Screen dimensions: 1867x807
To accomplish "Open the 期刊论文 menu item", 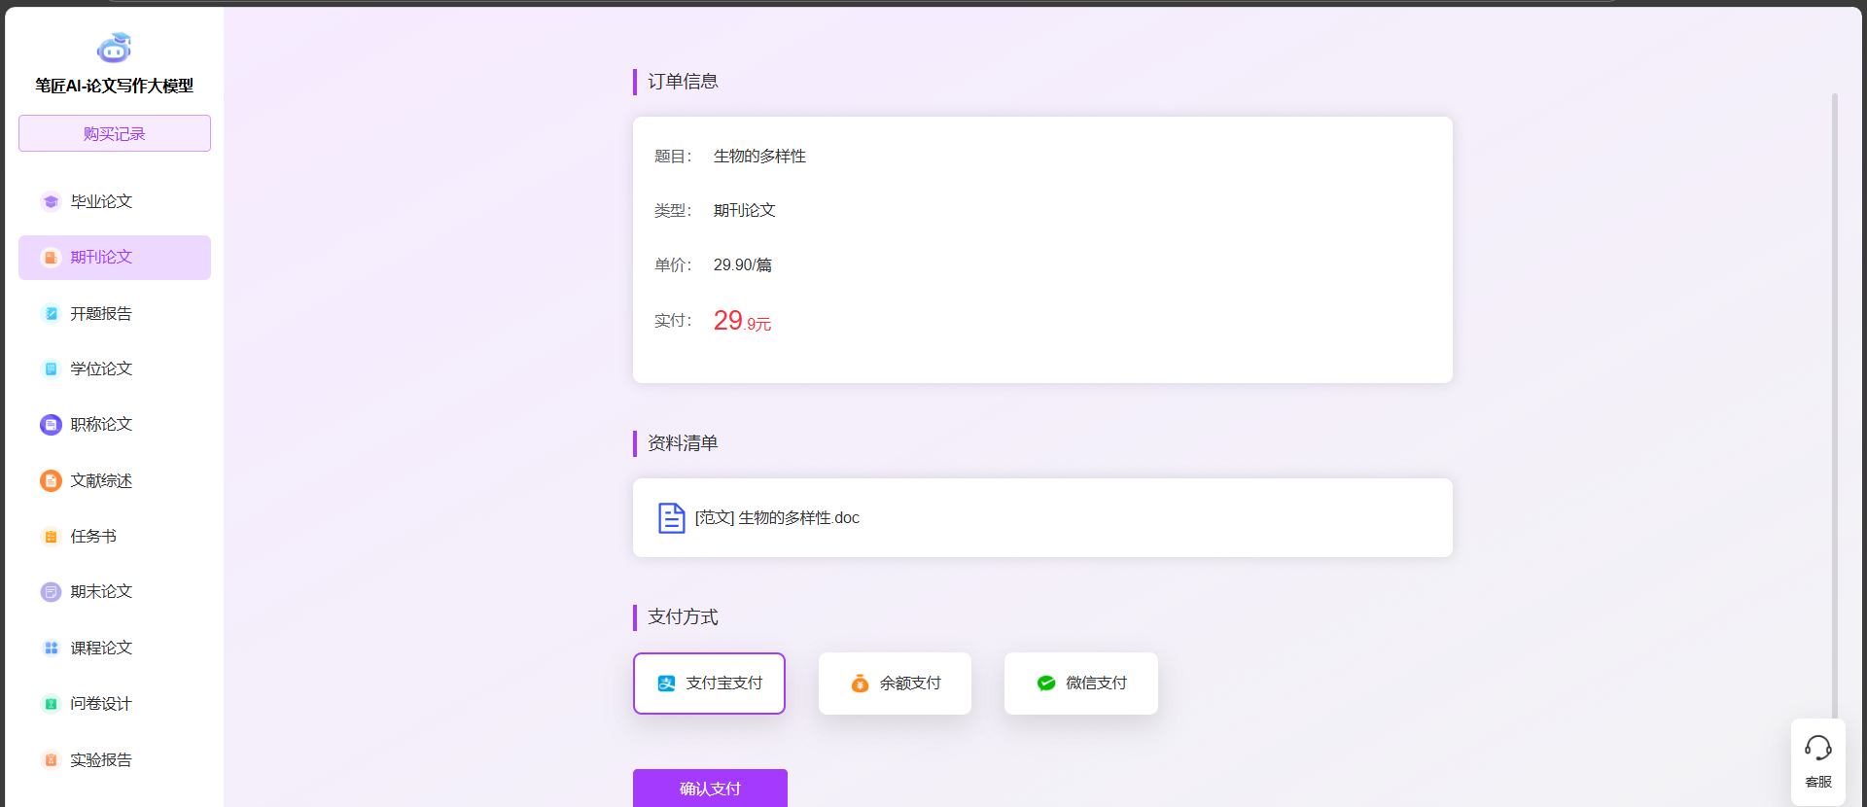I will coord(115,258).
